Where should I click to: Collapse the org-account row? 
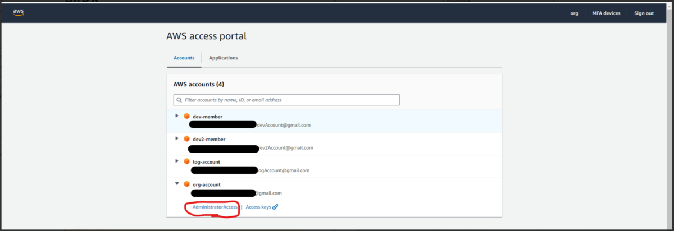point(177,184)
